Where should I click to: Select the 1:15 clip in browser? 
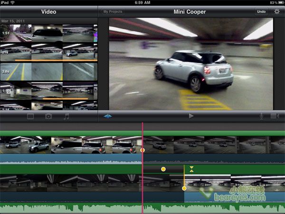pyautogui.click(x=49, y=91)
